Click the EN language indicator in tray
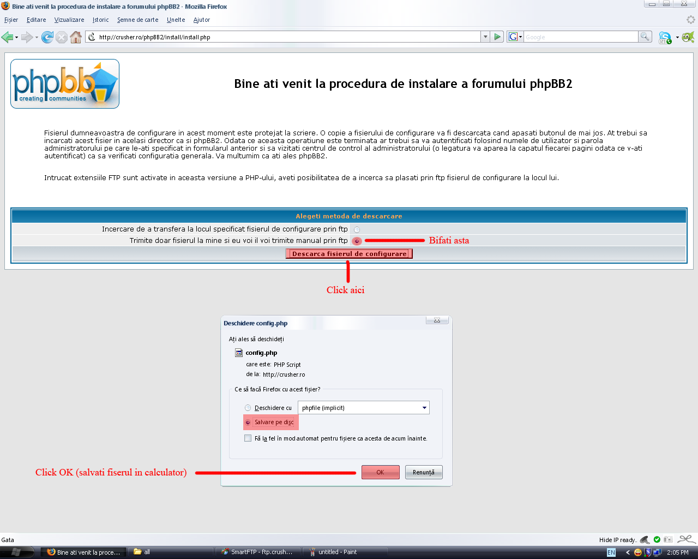 pos(611,552)
